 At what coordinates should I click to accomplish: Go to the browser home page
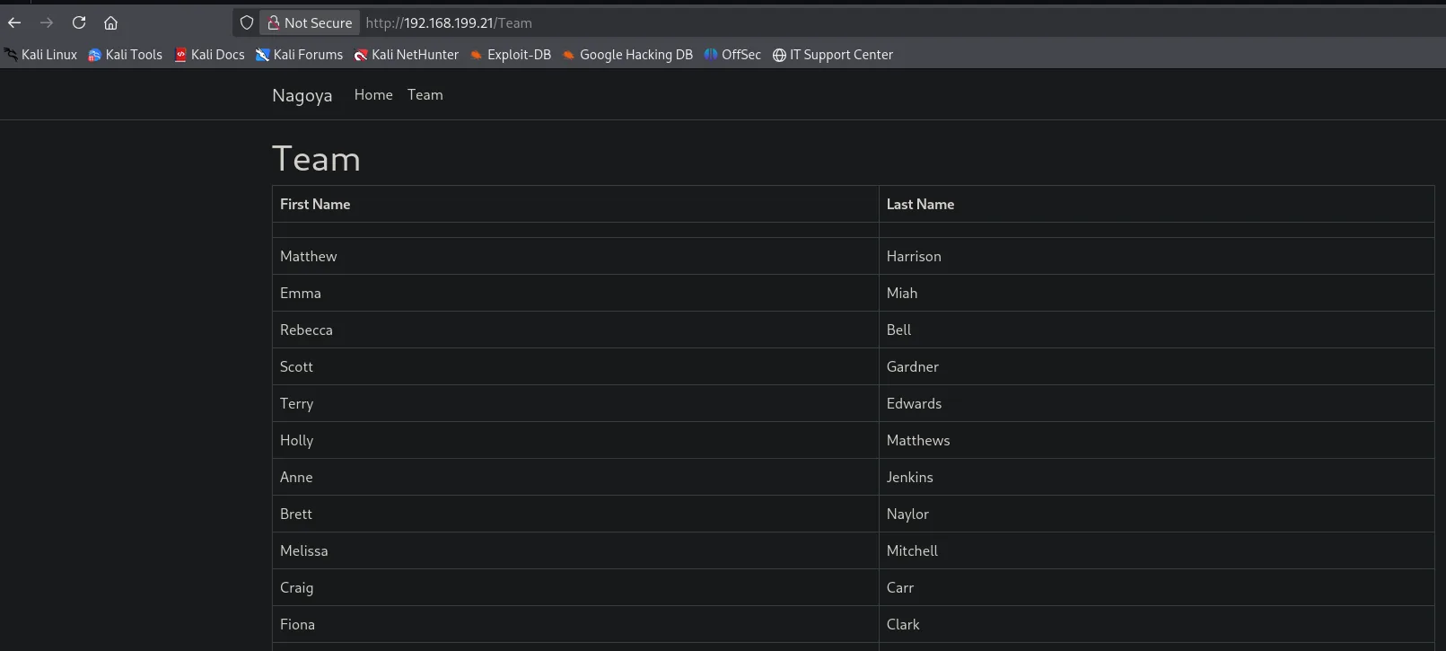pos(111,22)
